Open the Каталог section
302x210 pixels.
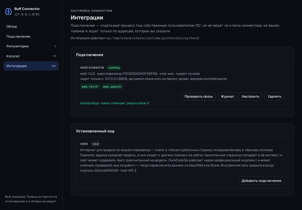(x=31, y=56)
